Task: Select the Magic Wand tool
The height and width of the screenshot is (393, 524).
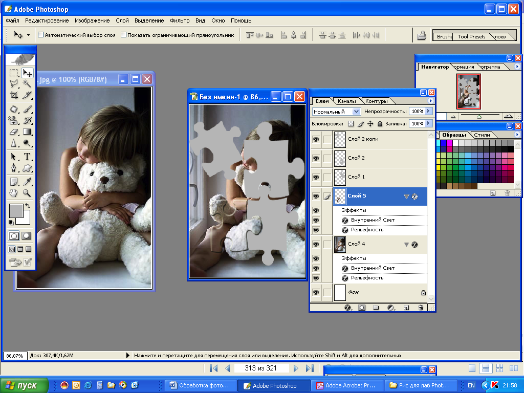Action: [x=27, y=83]
